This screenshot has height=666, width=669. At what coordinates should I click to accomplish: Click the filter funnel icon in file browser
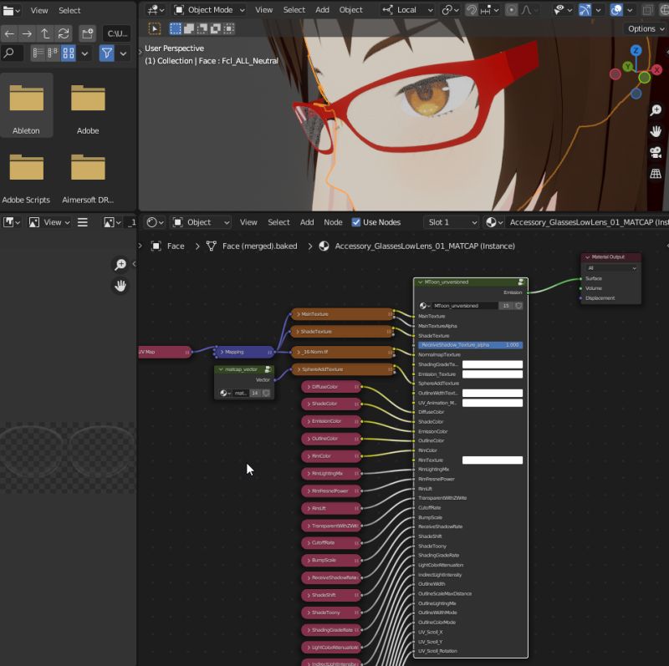click(106, 53)
